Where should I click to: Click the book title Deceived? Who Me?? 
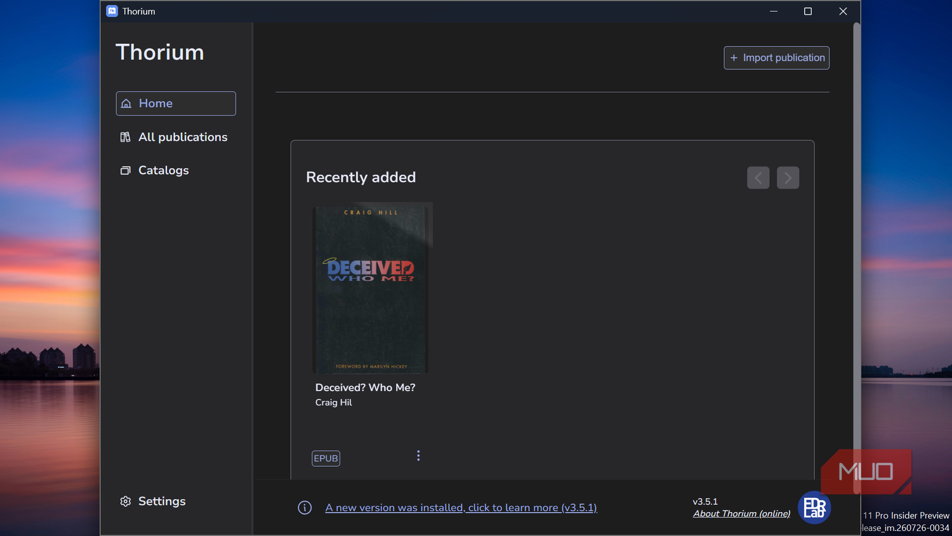(365, 387)
